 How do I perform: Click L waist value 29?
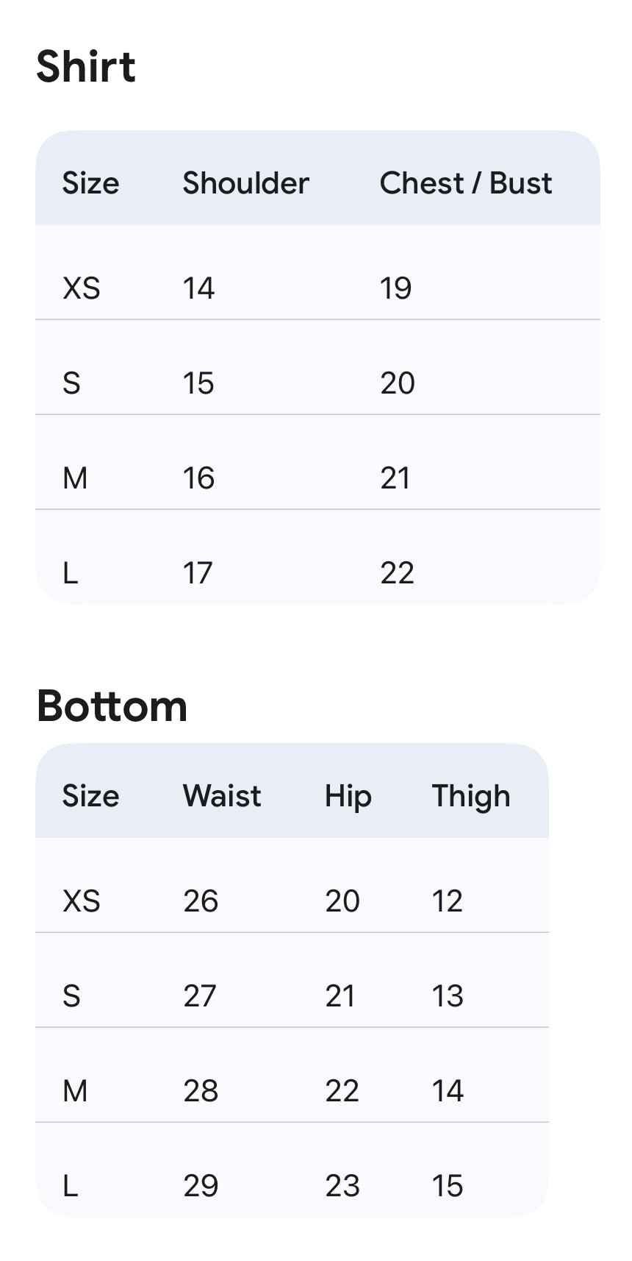[201, 1186]
